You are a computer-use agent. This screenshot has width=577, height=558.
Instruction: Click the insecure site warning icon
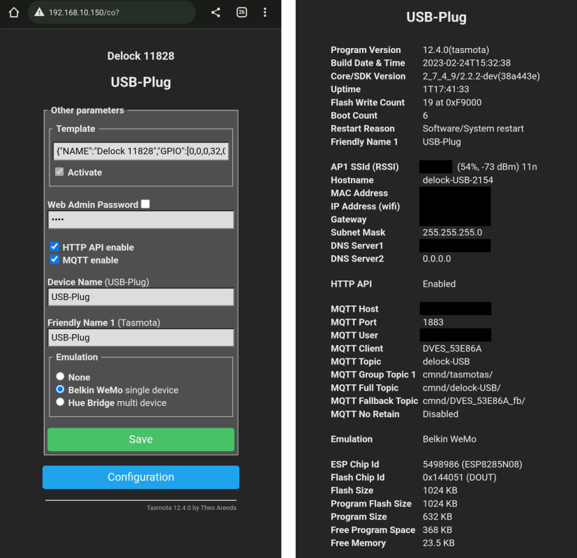(x=39, y=13)
